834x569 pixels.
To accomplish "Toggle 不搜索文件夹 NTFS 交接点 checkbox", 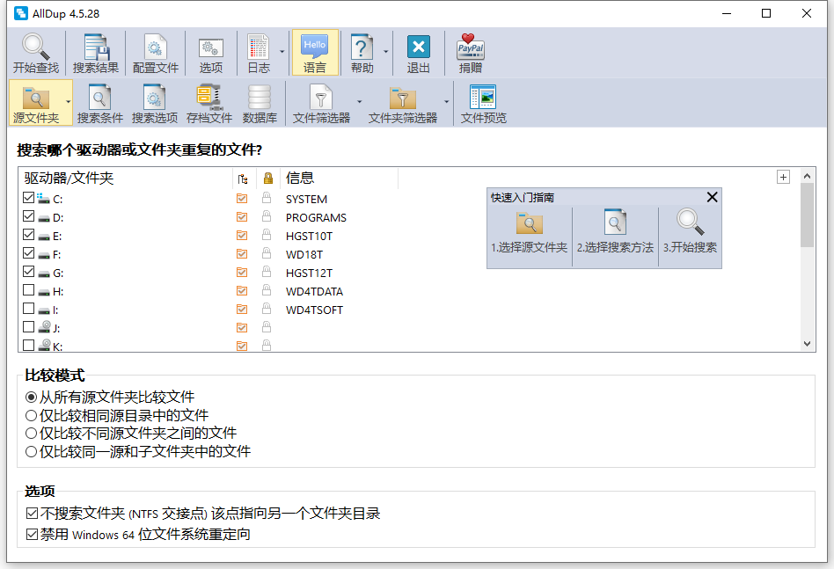I will point(32,514).
